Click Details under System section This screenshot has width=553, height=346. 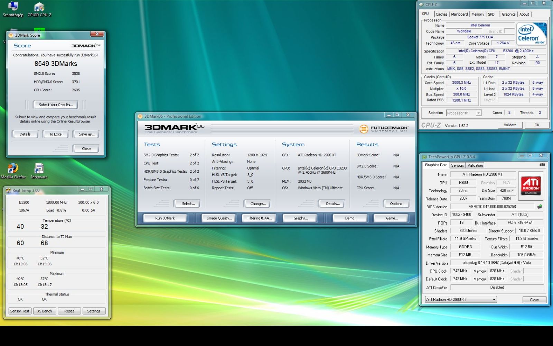[x=332, y=204]
